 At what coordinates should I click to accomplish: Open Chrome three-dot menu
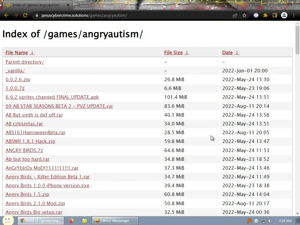pyautogui.click(x=294, y=15)
